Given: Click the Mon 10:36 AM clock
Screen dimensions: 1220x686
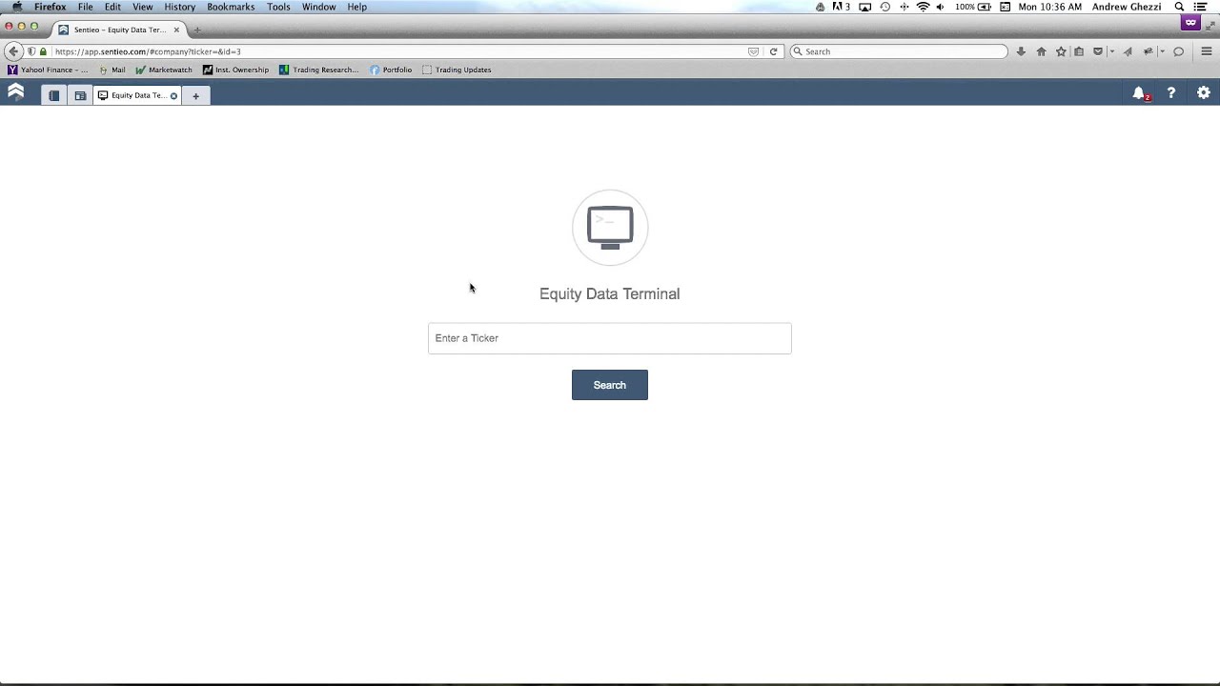Looking at the screenshot, I should [x=1050, y=7].
